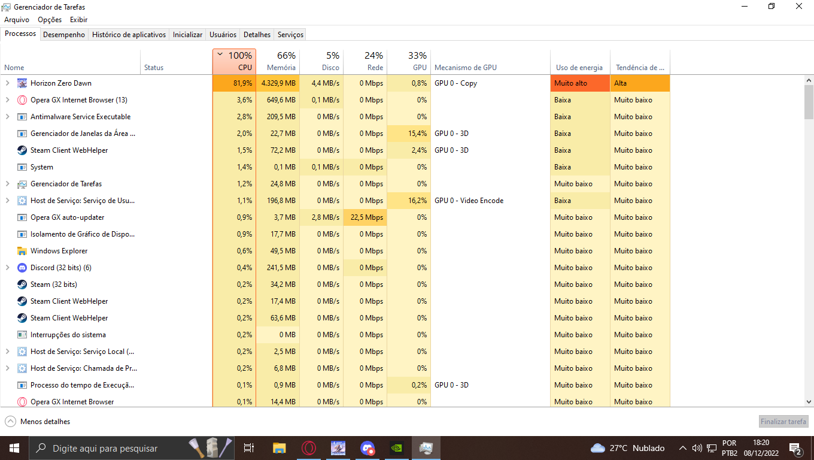Switch to Horizon Zero Dawn on the taskbar
The height and width of the screenshot is (460, 814).
tap(338, 448)
